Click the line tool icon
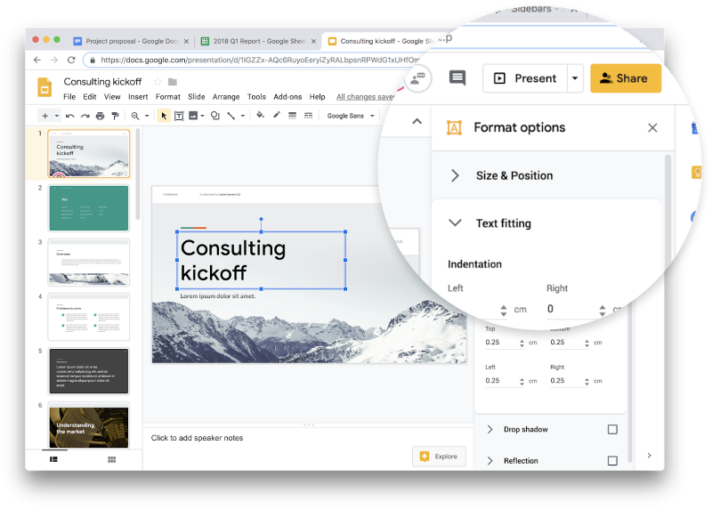 [x=231, y=116]
